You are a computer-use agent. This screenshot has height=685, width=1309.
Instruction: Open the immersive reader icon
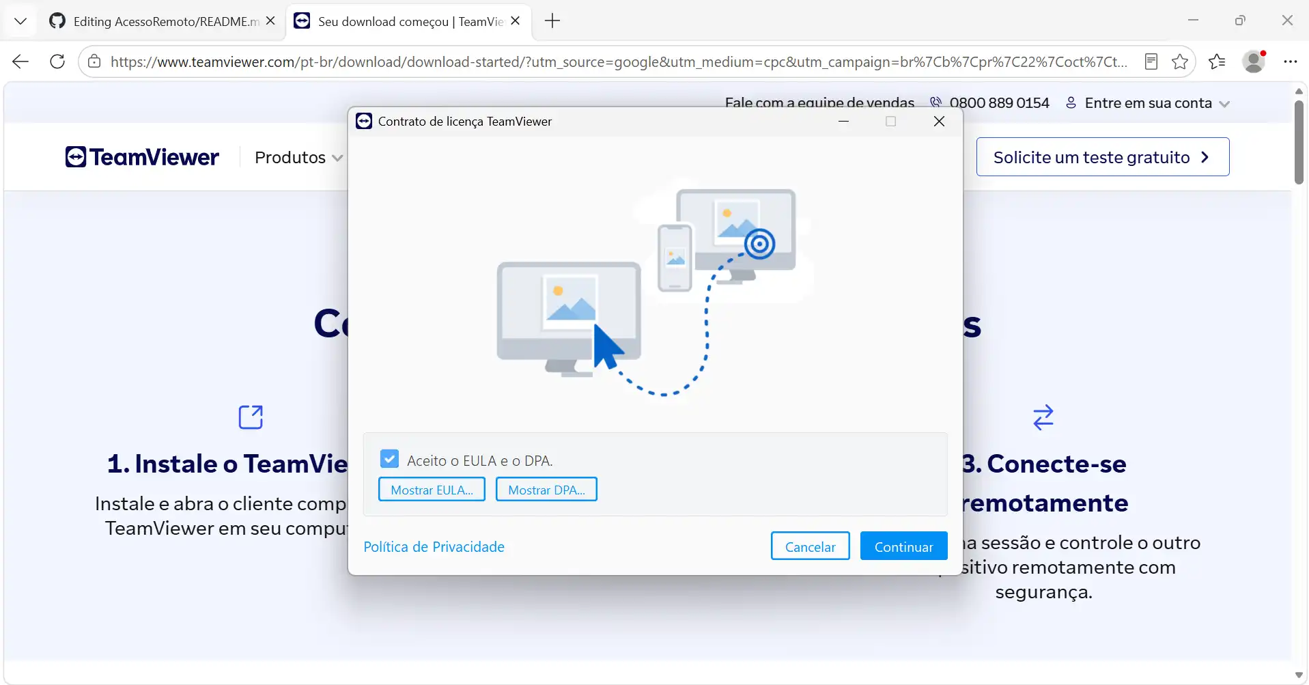(x=1151, y=62)
